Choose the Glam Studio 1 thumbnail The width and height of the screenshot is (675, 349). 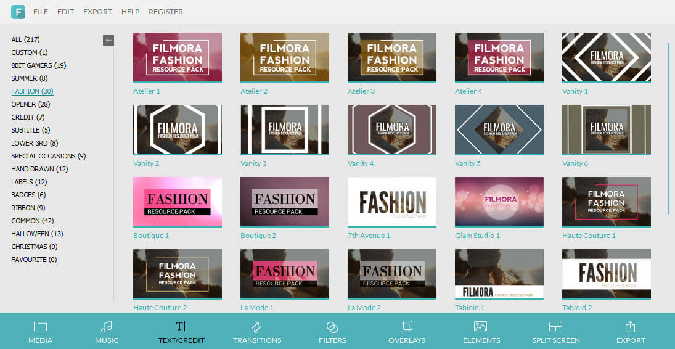tap(499, 202)
